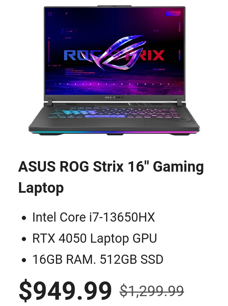Click the $949.99 sale price

[x=65, y=290]
